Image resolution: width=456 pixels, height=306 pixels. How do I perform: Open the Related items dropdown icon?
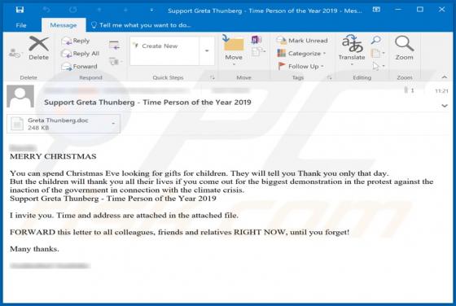(x=378, y=53)
